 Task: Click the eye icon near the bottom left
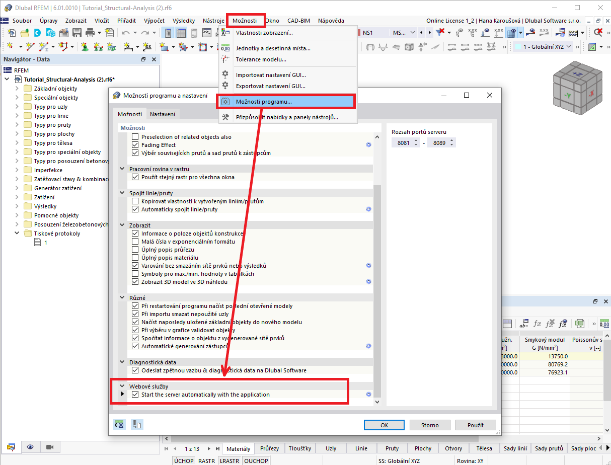pyautogui.click(x=30, y=447)
